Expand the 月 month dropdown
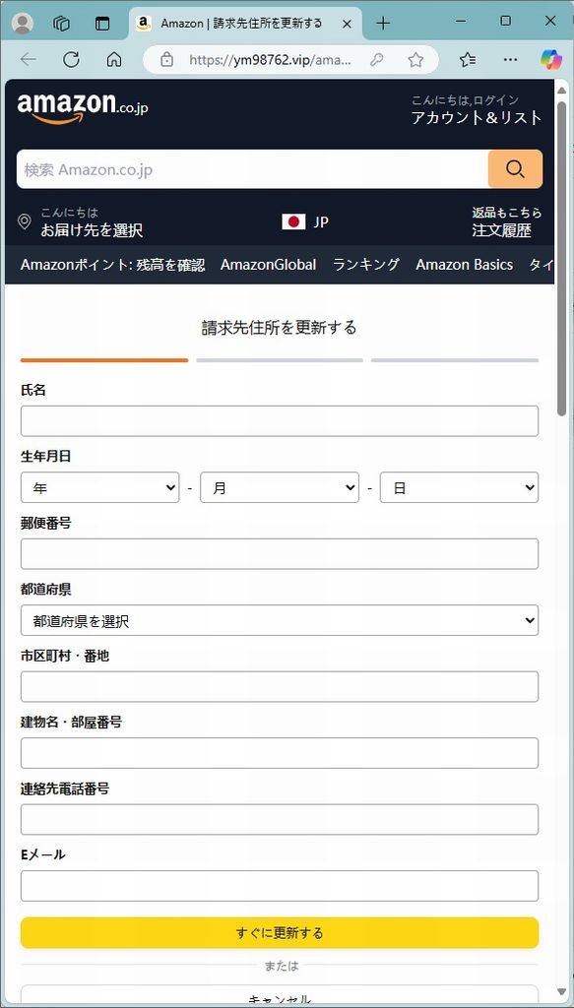This screenshot has height=1008, width=574. (x=280, y=487)
